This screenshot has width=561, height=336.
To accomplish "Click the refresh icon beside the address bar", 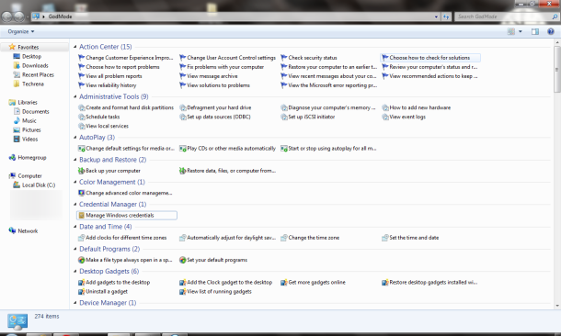I will click(446, 17).
